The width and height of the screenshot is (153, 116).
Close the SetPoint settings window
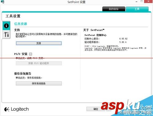(x=148, y=2)
